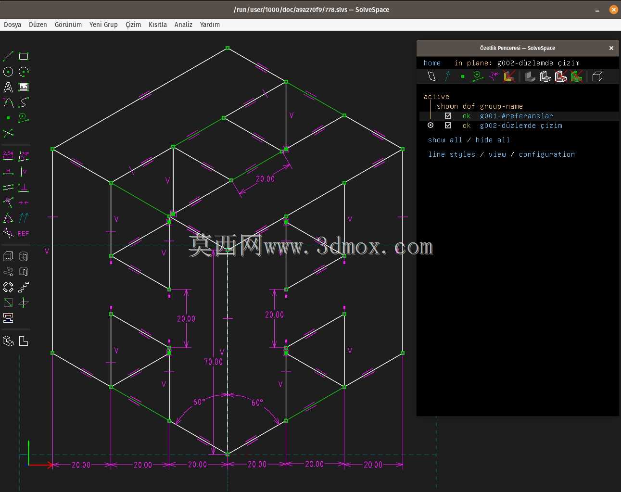Image resolution: width=621 pixels, height=492 pixels.
Task: Apply the Perpendicular constraint tool
Action: (x=24, y=187)
